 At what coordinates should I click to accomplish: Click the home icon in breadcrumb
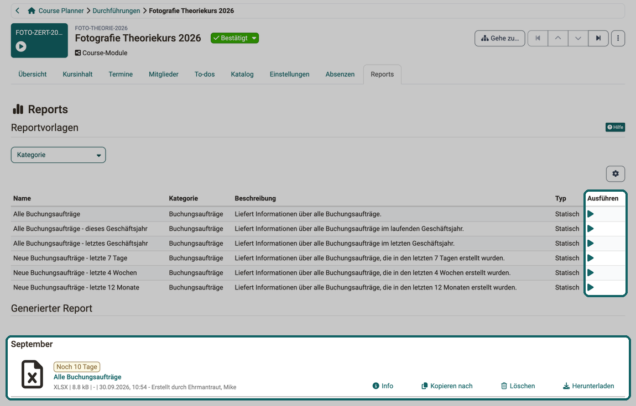coord(31,11)
